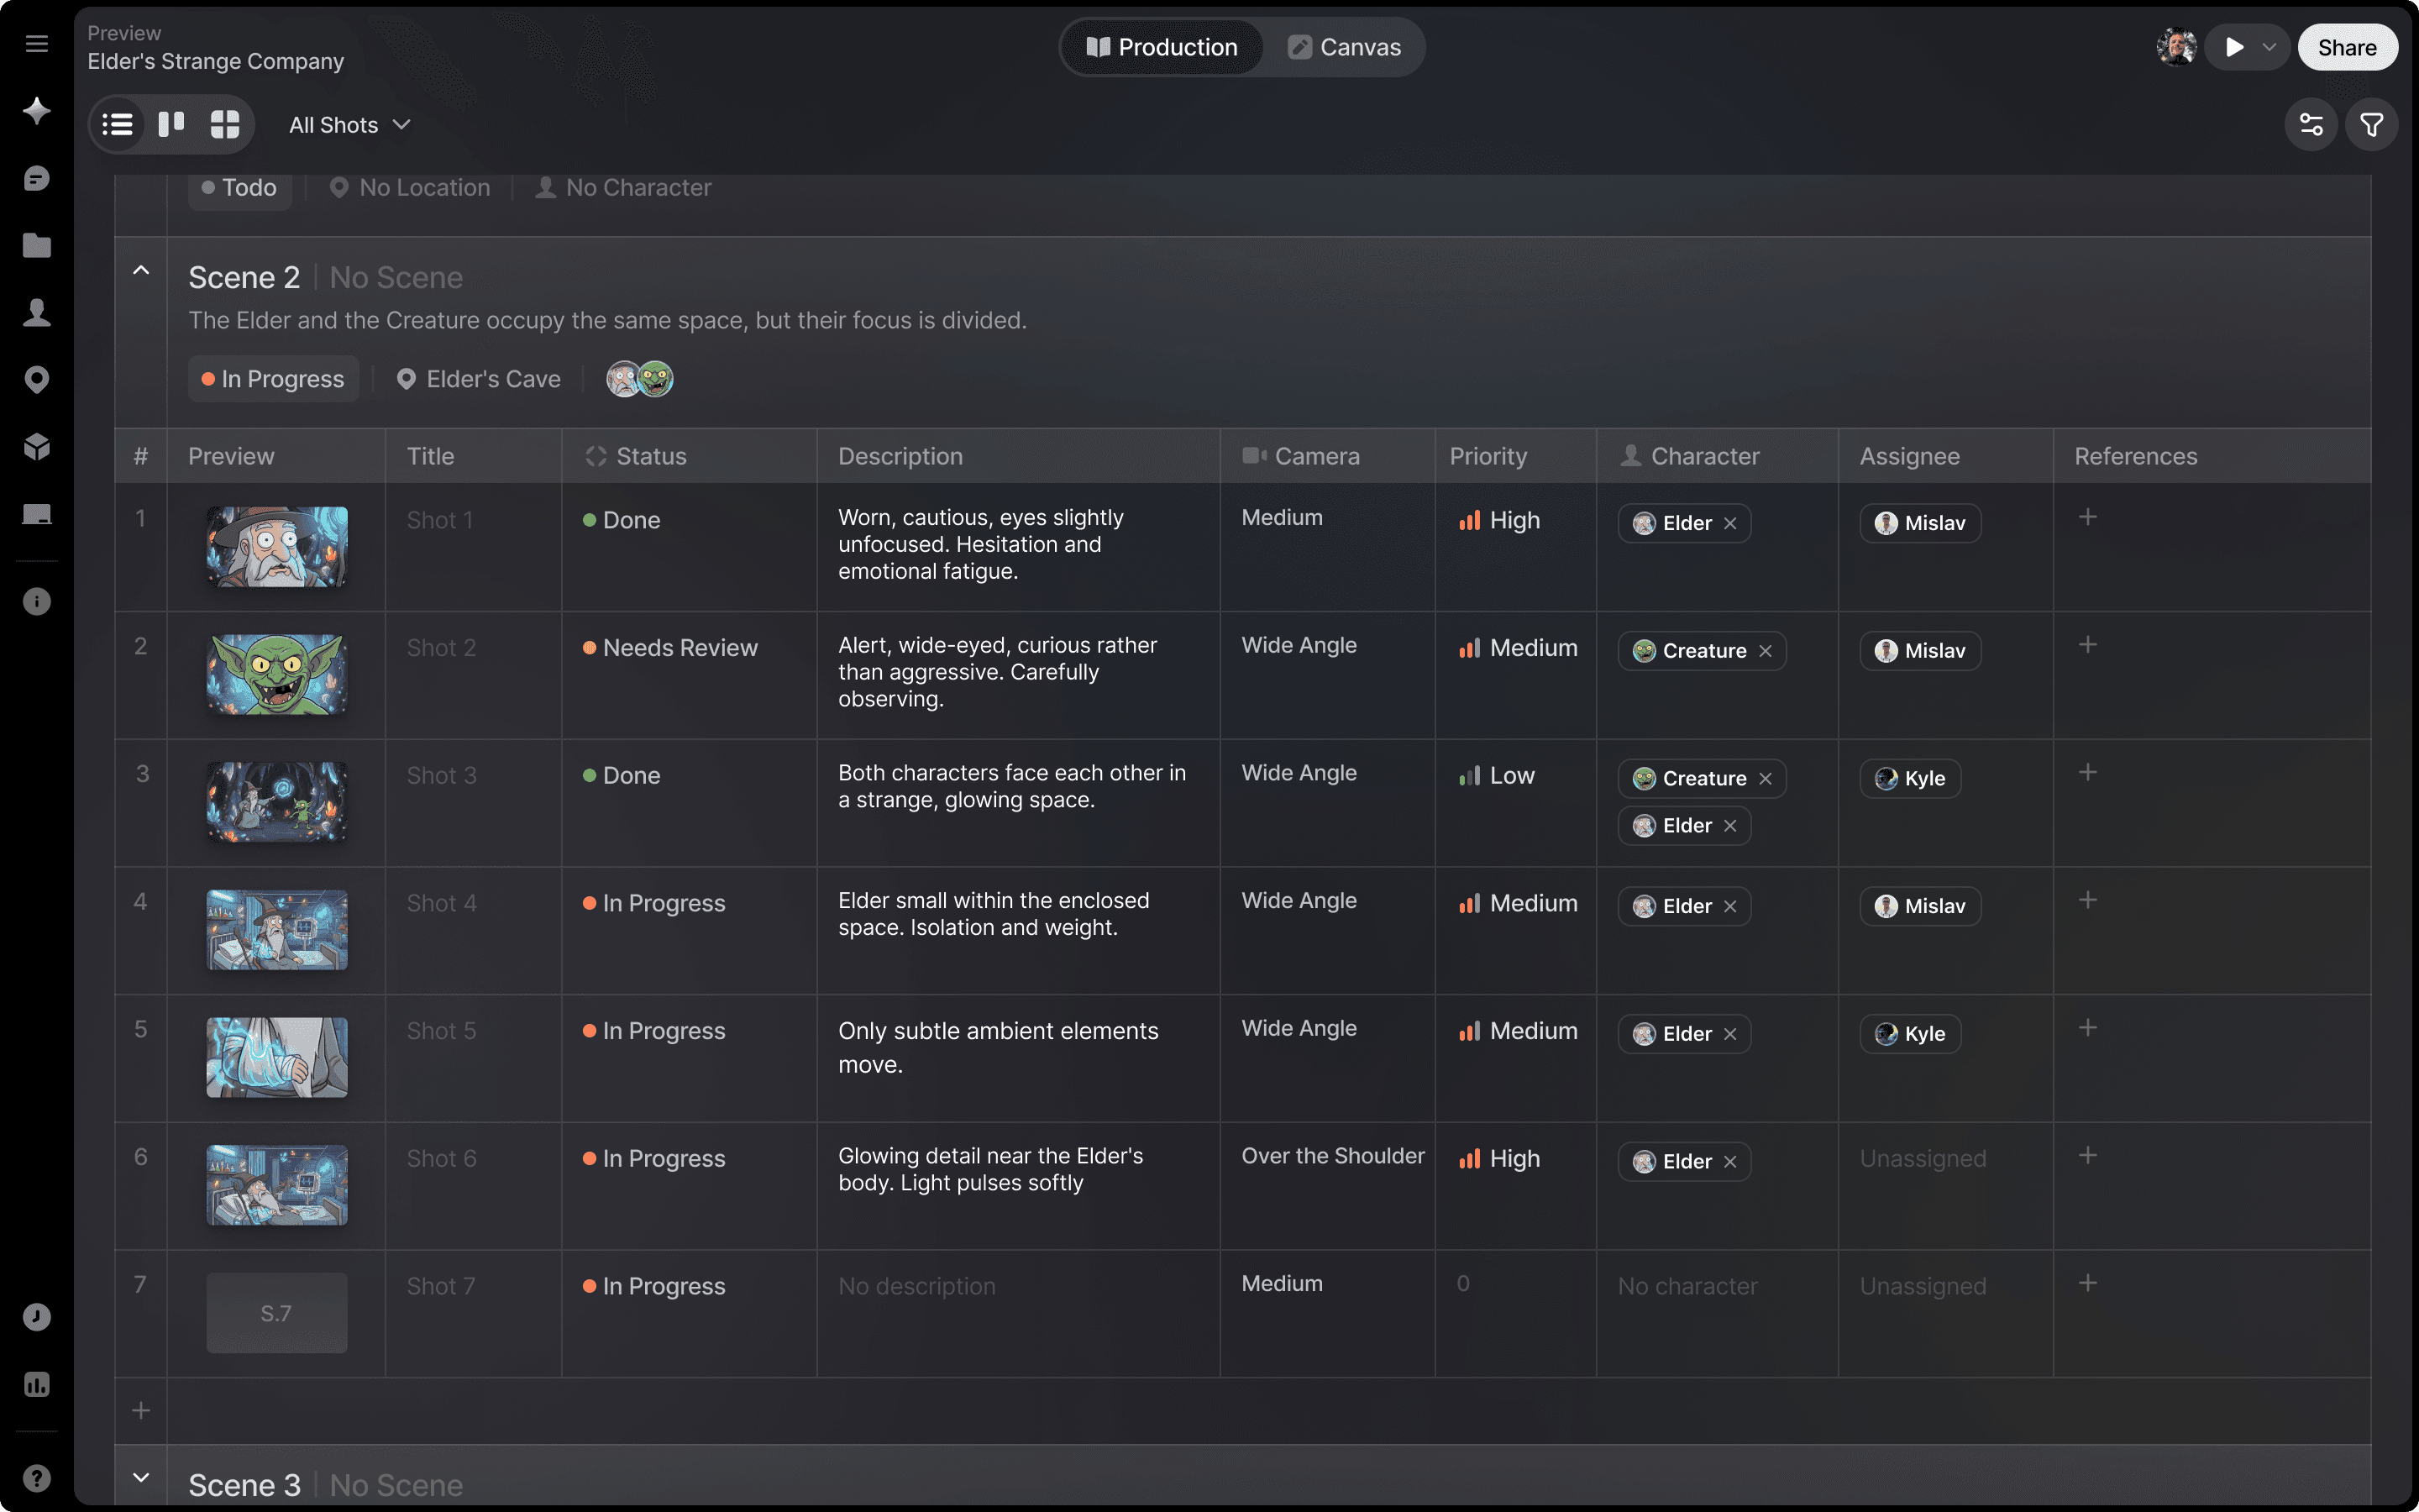Screen dimensions: 2419x1512
Task: Open the filter funnel icon
Action: coord(2371,125)
